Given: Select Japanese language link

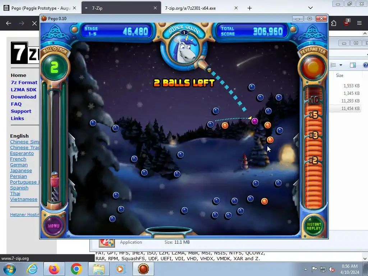Looking at the screenshot, I should (x=21, y=171).
